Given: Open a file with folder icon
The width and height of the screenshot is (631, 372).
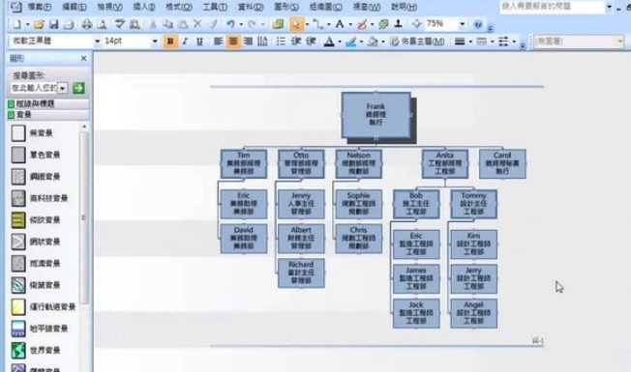Looking at the screenshot, I should point(39,24).
